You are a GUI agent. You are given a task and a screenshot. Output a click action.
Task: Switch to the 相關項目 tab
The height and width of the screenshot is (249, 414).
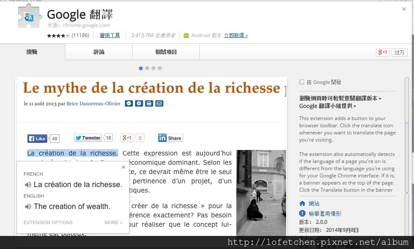pyautogui.click(x=166, y=52)
